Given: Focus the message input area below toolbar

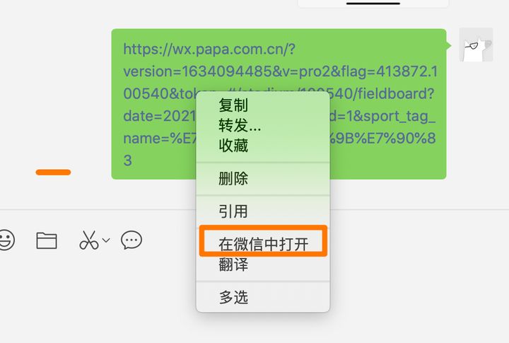Looking at the screenshot, I should [98, 299].
